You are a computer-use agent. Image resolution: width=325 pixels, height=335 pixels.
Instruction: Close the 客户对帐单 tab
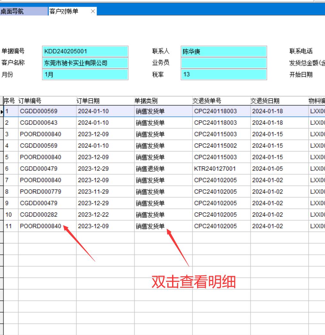coord(93,11)
